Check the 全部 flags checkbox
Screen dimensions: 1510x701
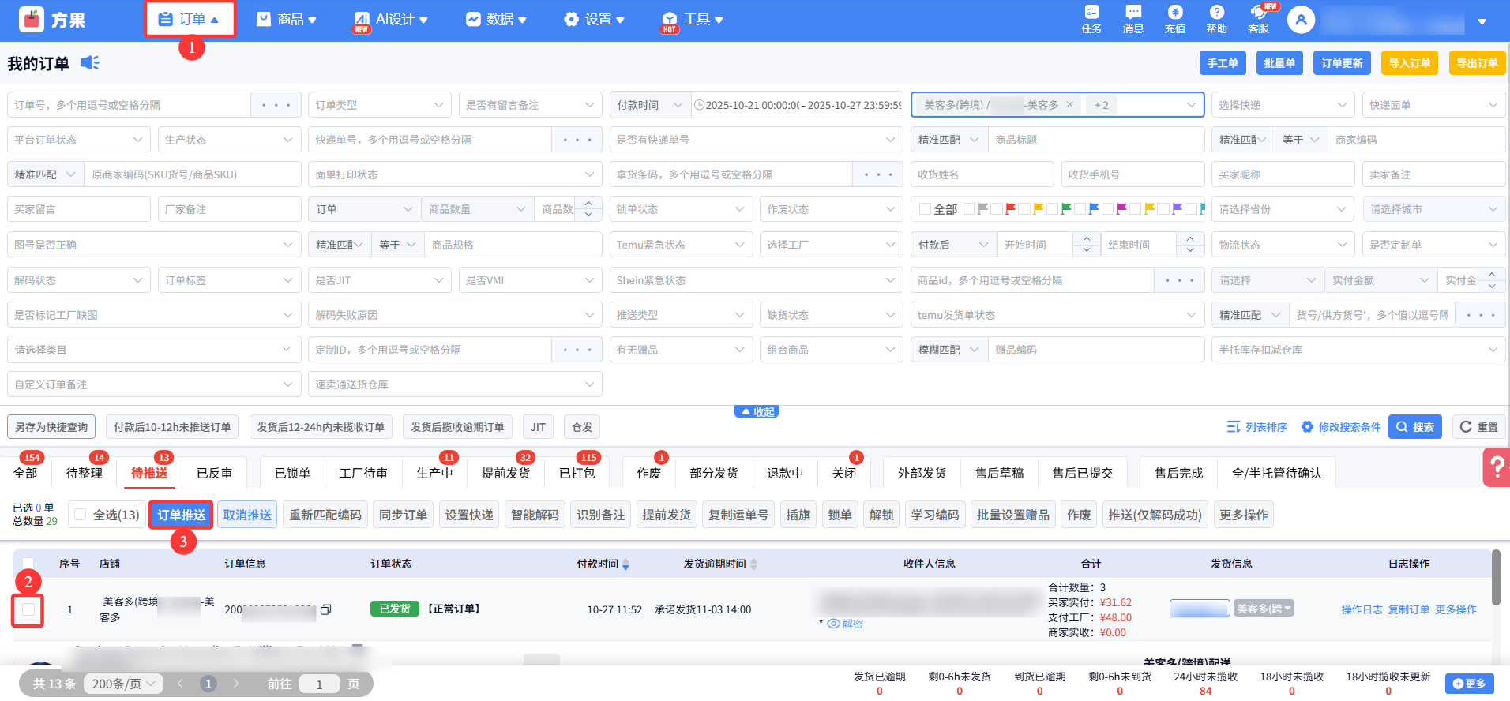[x=925, y=209]
